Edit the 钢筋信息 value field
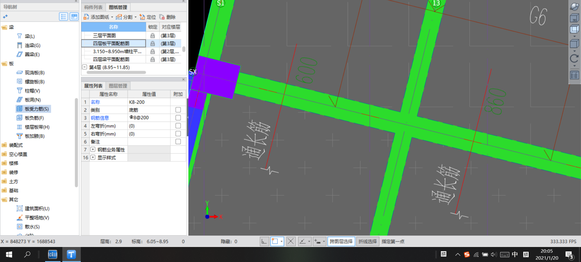Screen dimensions: 581x262 [x=149, y=118]
